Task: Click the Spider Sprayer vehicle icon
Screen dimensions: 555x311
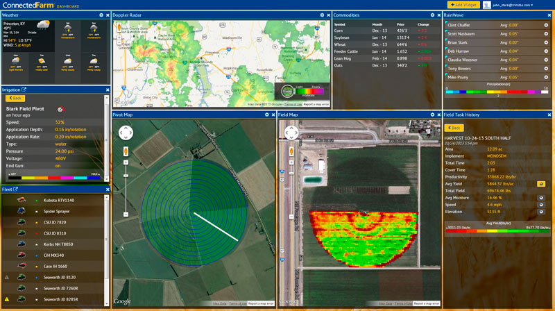Action: [22, 211]
